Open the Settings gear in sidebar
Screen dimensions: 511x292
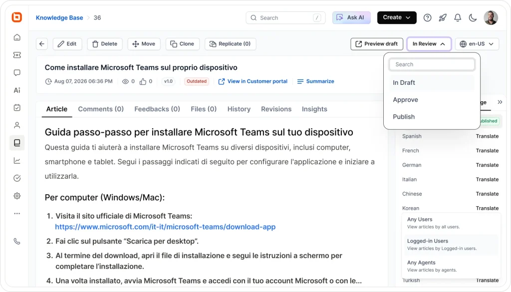coord(17,196)
